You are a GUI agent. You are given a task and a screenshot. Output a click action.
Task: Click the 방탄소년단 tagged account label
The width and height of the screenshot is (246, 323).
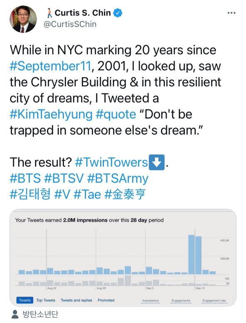pyautogui.click(x=40, y=314)
